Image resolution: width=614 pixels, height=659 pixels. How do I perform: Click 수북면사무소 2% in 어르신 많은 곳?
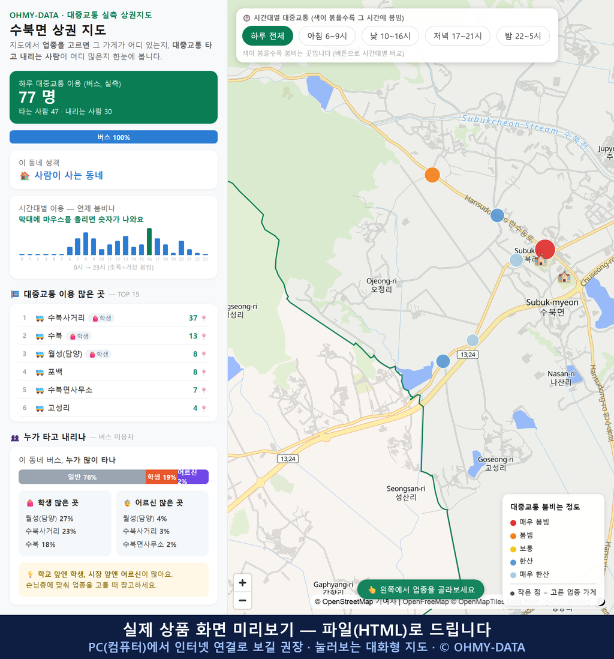tap(149, 544)
